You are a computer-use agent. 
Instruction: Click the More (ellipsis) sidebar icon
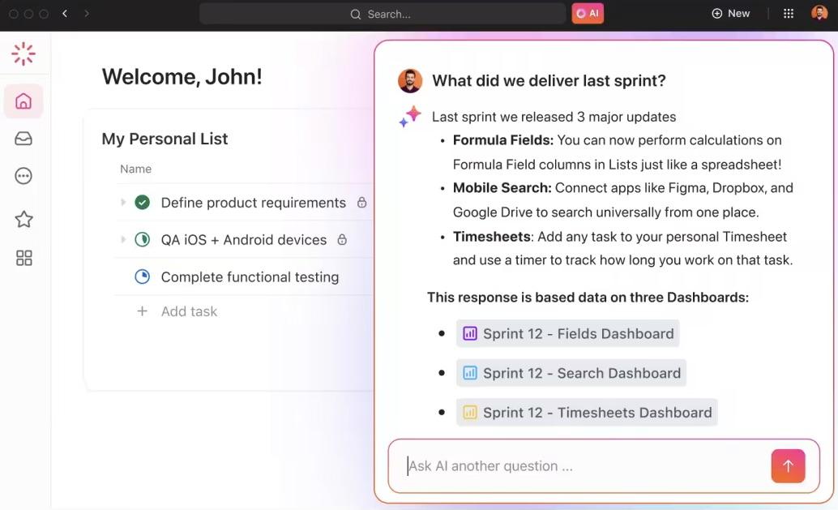click(24, 176)
